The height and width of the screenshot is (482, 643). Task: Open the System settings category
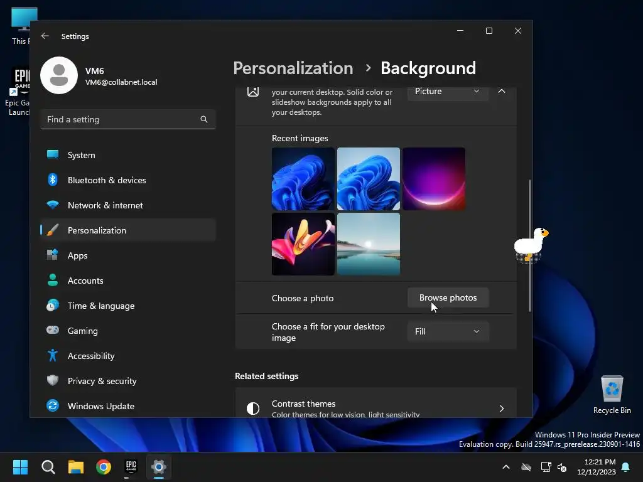(x=128, y=155)
